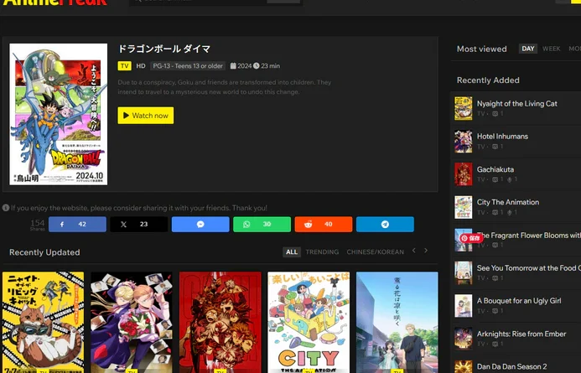Open the ドラゴンボール ダイマ title link
Image resolution: width=581 pixels, height=373 pixels.
[164, 49]
